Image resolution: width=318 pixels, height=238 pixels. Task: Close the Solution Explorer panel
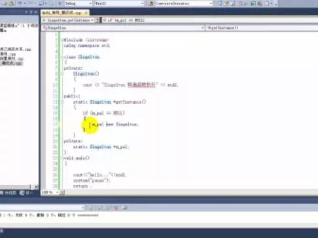click(x=36, y=12)
